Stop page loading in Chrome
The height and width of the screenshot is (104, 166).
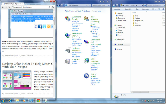click(9, 7)
